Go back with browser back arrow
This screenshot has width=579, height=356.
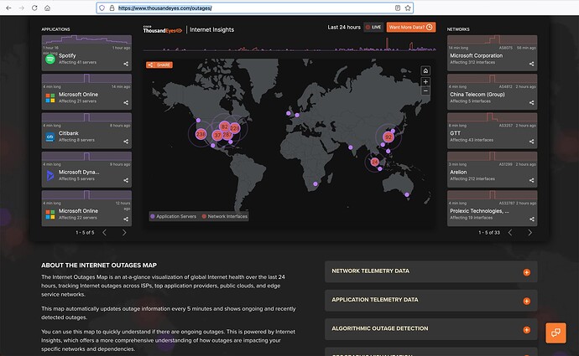pyautogui.click(x=8, y=8)
